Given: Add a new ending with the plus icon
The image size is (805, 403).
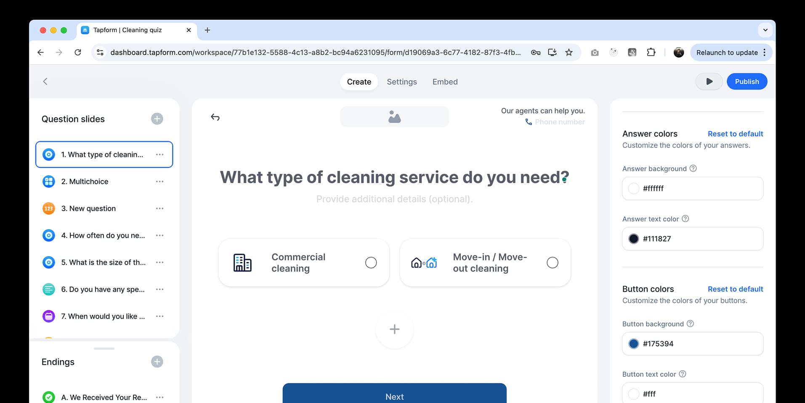Looking at the screenshot, I should coord(157,361).
